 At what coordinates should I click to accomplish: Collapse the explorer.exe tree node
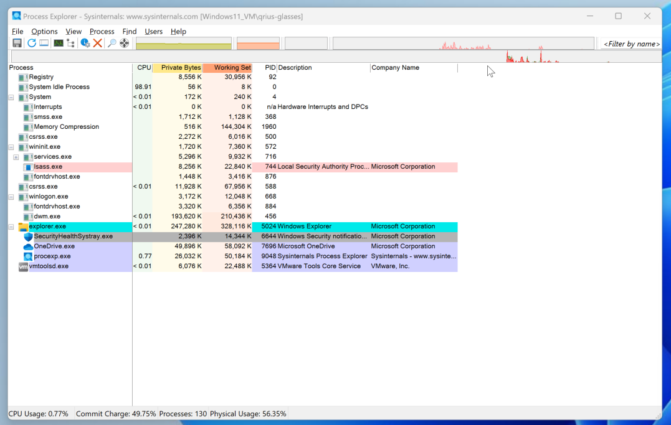tap(12, 227)
